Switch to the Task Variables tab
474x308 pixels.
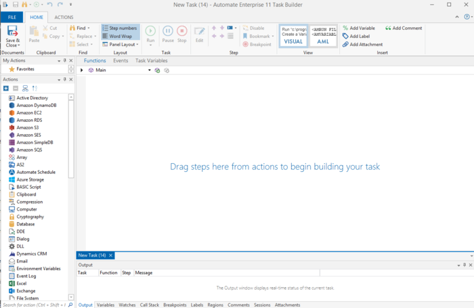pos(152,60)
